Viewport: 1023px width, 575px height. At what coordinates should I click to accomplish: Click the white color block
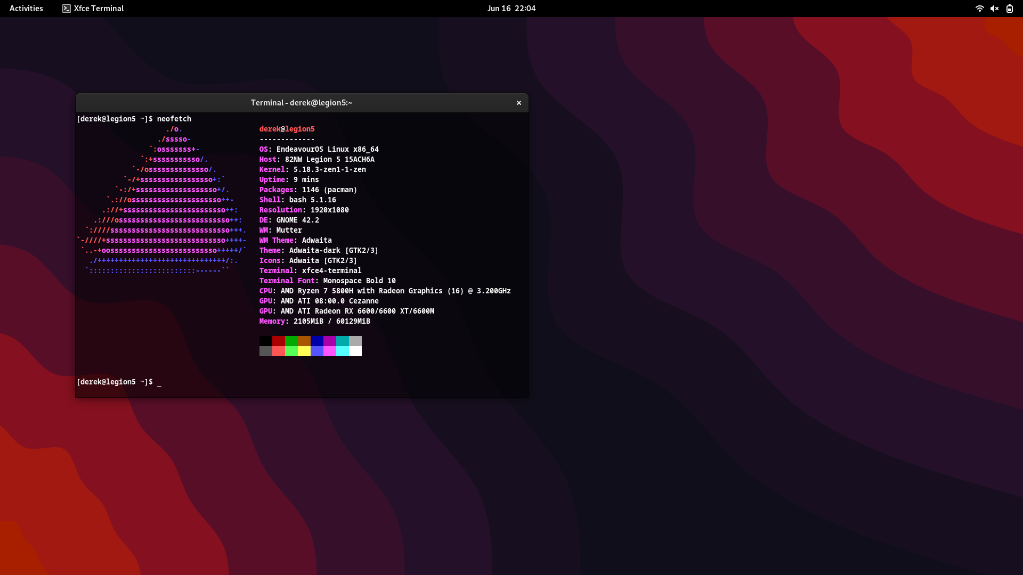pos(355,351)
